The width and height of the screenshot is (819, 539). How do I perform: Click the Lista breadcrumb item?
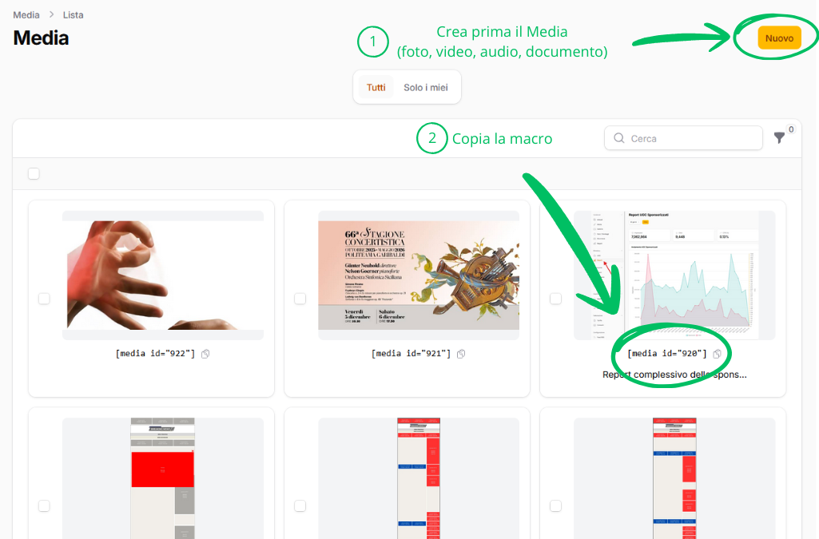(x=74, y=15)
